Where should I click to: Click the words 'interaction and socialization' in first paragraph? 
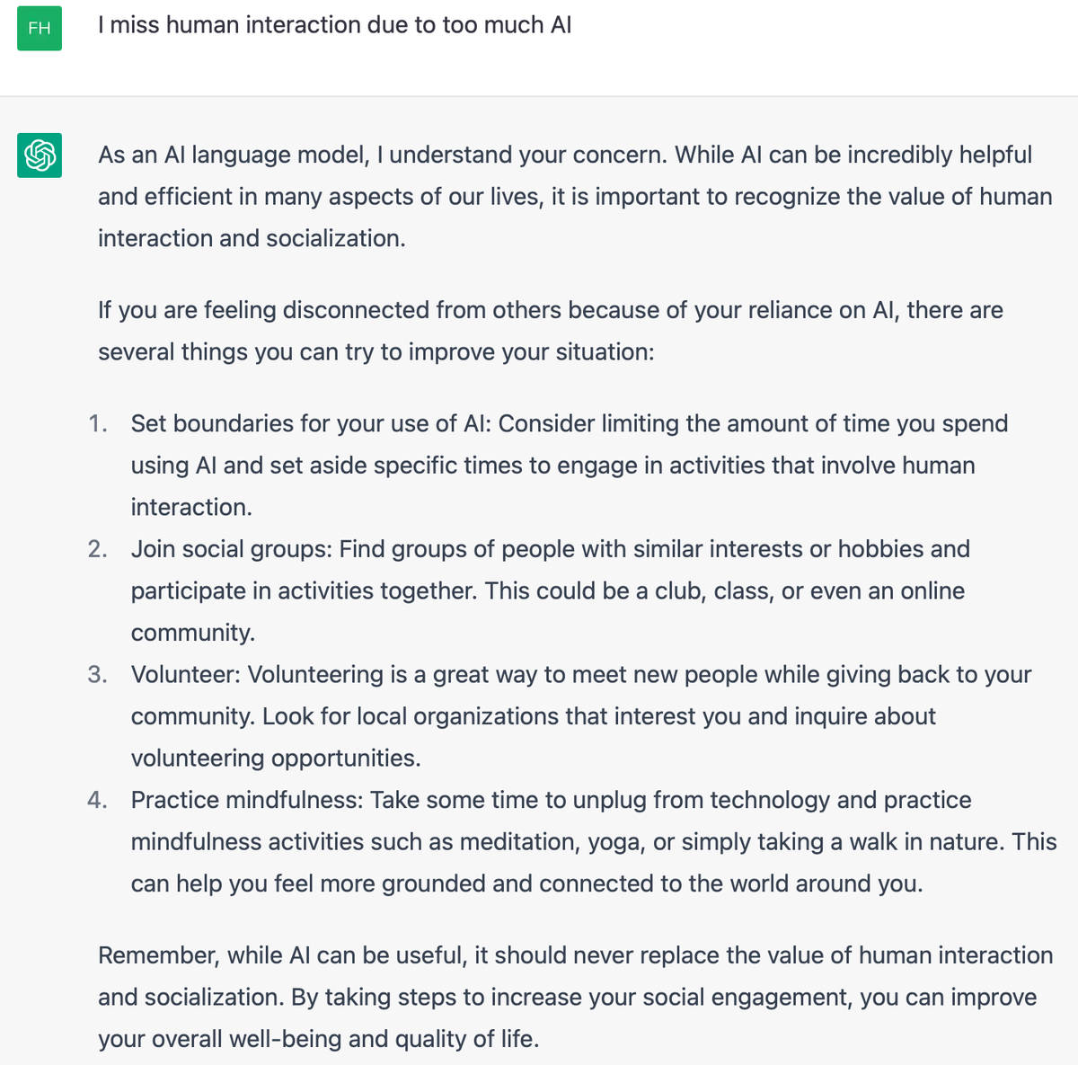pyautogui.click(x=250, y=238)
